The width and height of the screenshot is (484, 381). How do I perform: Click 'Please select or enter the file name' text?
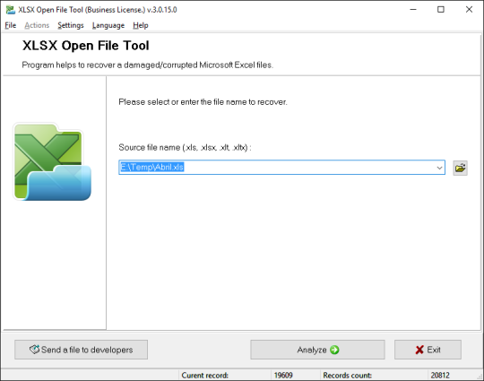click(x=203, y=102)
